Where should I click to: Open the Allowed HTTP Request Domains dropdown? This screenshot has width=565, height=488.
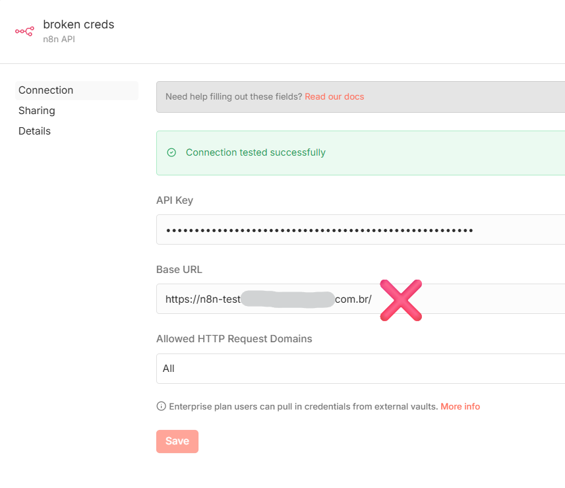(x=360, y=369)
